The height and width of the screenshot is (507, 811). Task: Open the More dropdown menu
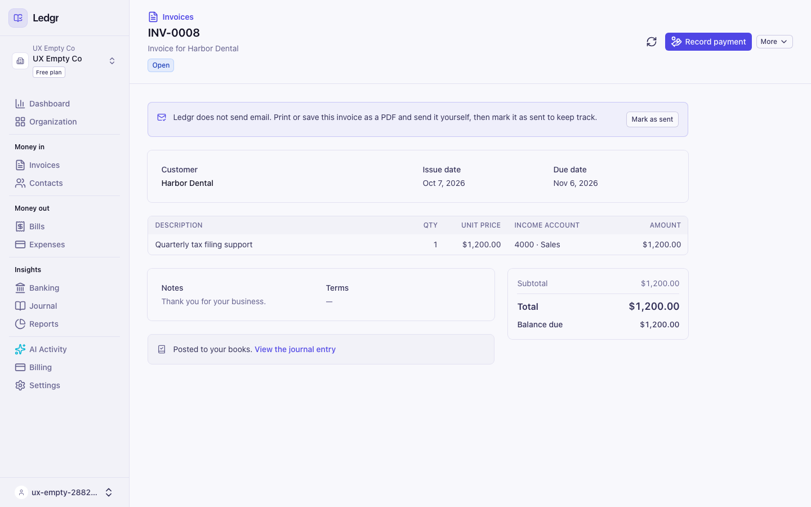click(x=774, y=42)
